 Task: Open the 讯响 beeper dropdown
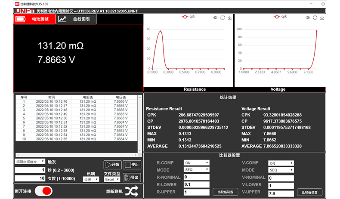coord(91,180)
